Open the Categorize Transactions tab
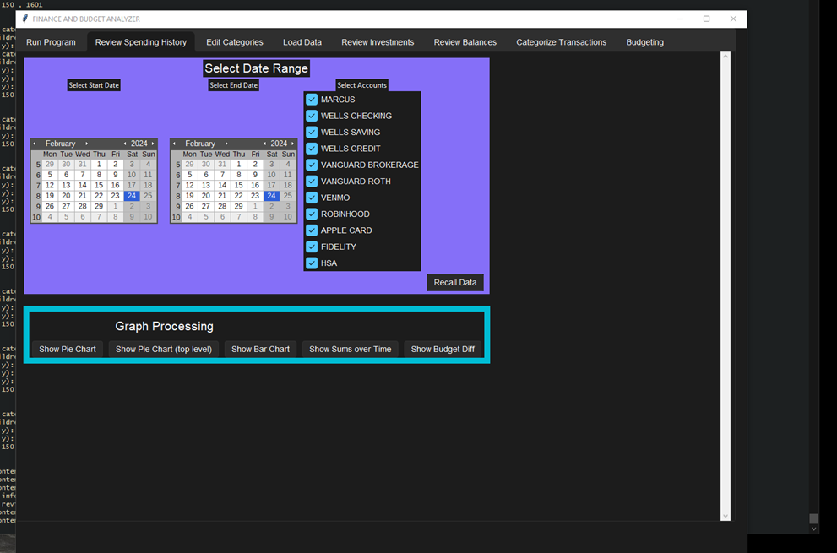Image resolution: width=837 pixels, height=553 pixels. coord(561,42)
